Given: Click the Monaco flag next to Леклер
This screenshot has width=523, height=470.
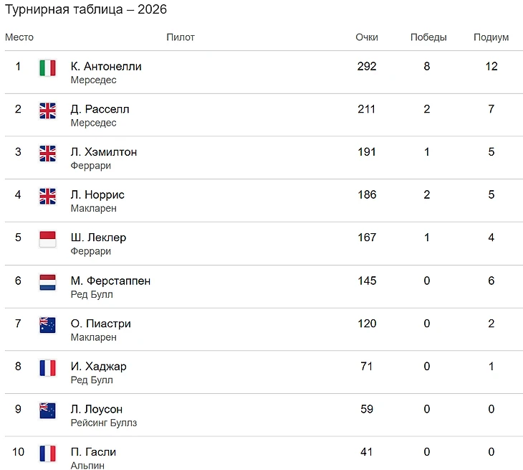Looking at the screenshot, I should 47,239.
